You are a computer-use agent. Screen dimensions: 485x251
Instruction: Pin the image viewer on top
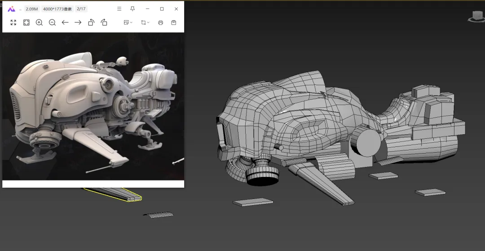pos(132,9)
